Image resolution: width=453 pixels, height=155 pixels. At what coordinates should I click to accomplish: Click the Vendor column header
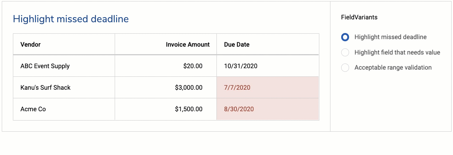(30, 44)
